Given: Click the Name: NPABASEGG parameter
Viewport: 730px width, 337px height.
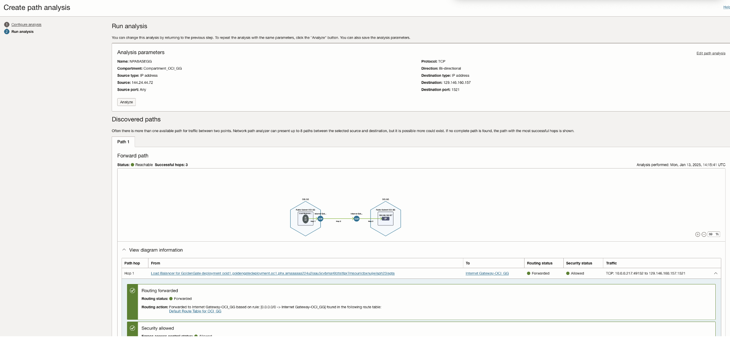Looking at the screenshot, I should pyautogui.click(x=135, y=61).
